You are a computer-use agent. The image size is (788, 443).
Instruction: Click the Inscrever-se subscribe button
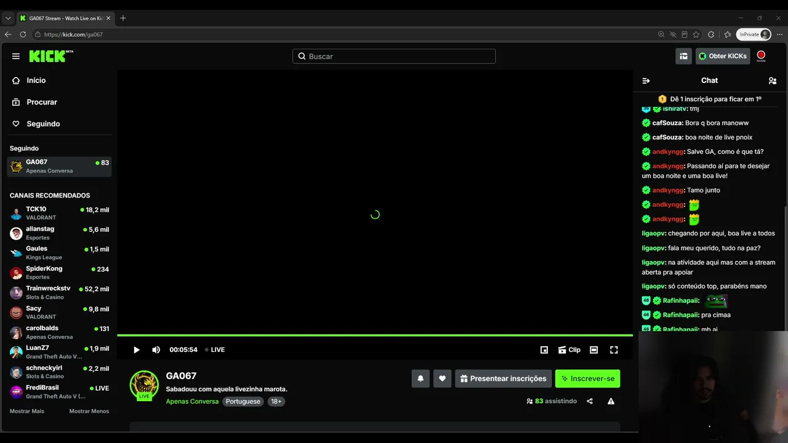[587, 378]
